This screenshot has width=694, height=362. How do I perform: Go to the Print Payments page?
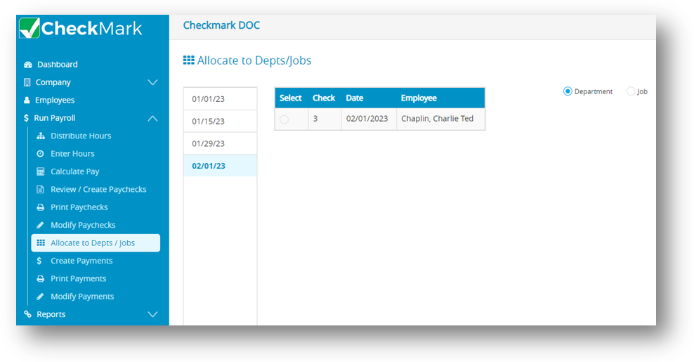79,278
